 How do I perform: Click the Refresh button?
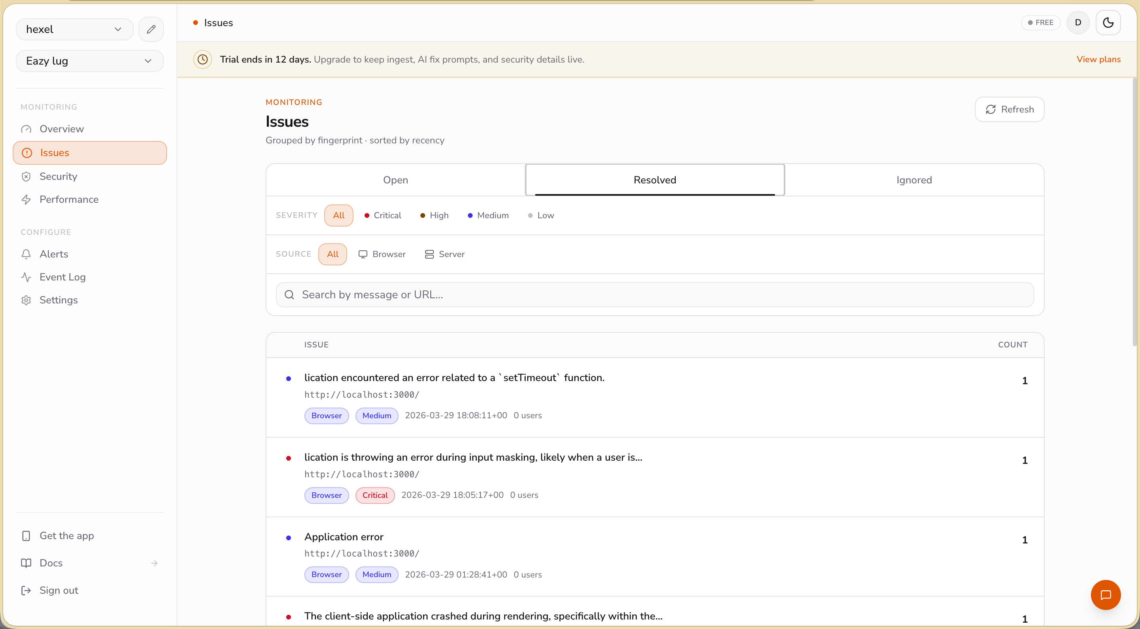pos(1009,109)
